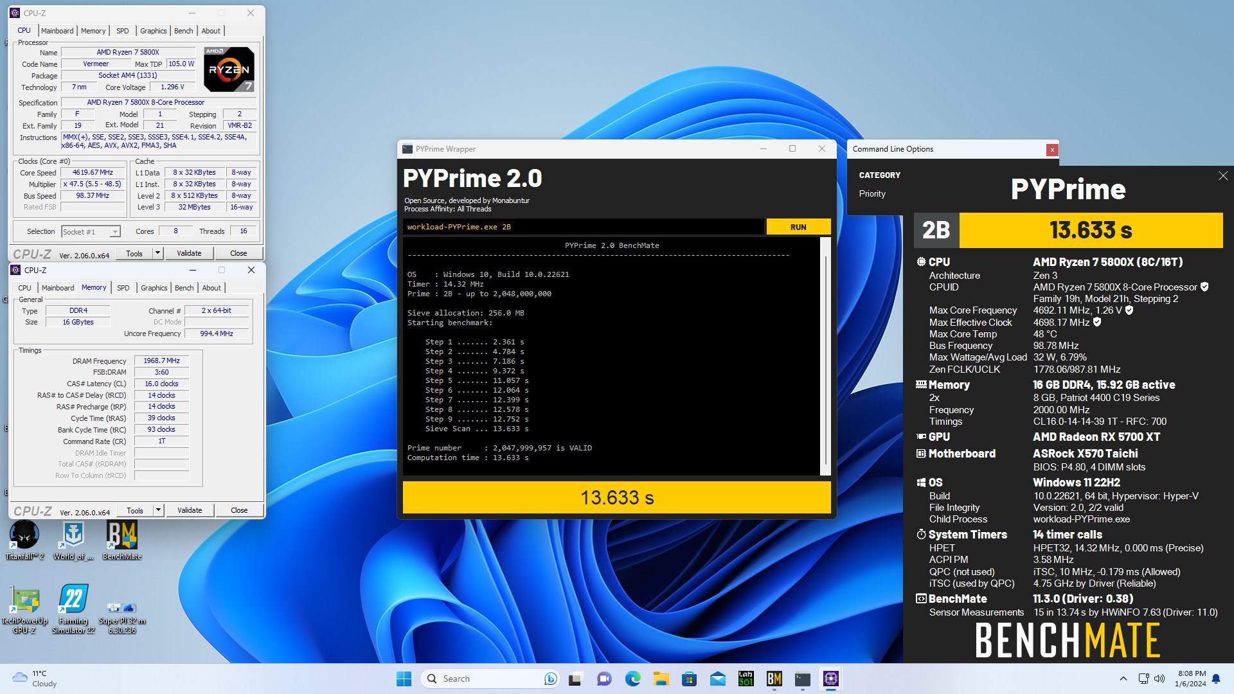The height and width of the screenshot is (694, 1234).
Task: Switch to CPU tab in bottom CPU-Z window
Action: (x=24, y=288)
